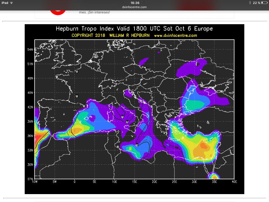Click the yellow www.dxinfocentre.com text

pos(175,36)
